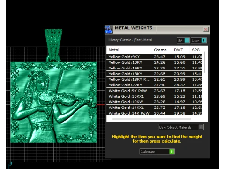
Task: Select the White Gold:10KX1 row
Action: pos(154,96)
